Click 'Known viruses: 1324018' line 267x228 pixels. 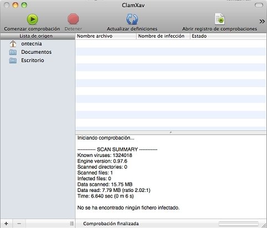[x=105, y=155]
